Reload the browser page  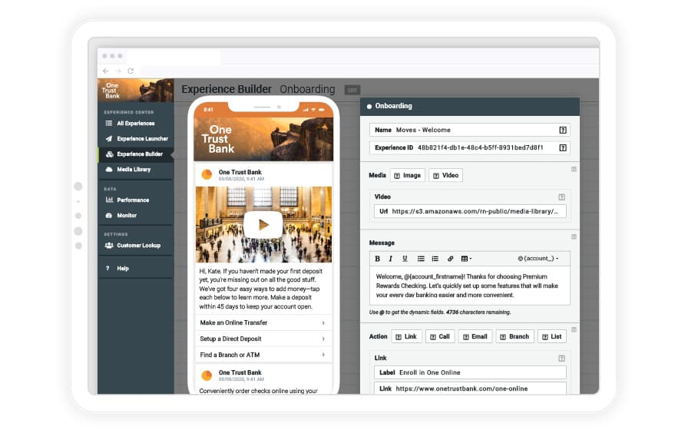131,71
